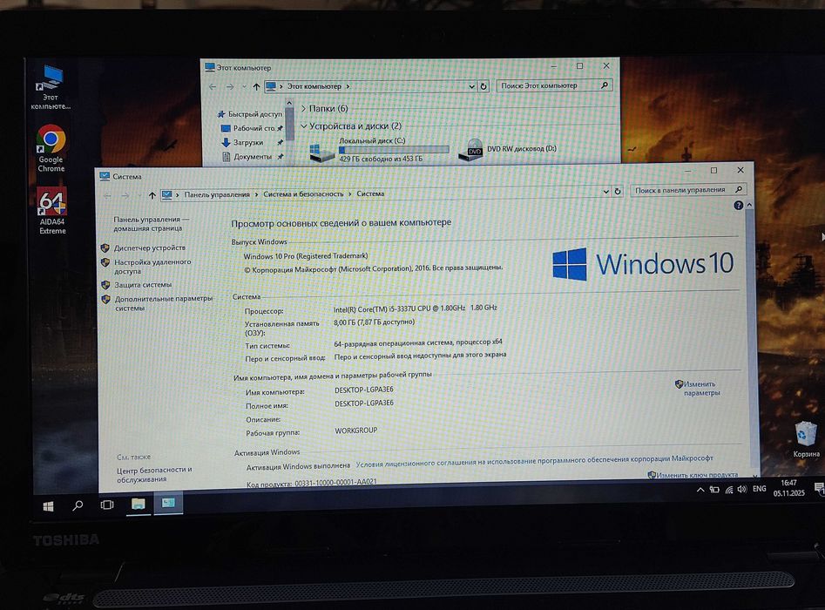Switch to File Explorer on taskbar
Screen dimensions: 825x610
pos(138,505)
